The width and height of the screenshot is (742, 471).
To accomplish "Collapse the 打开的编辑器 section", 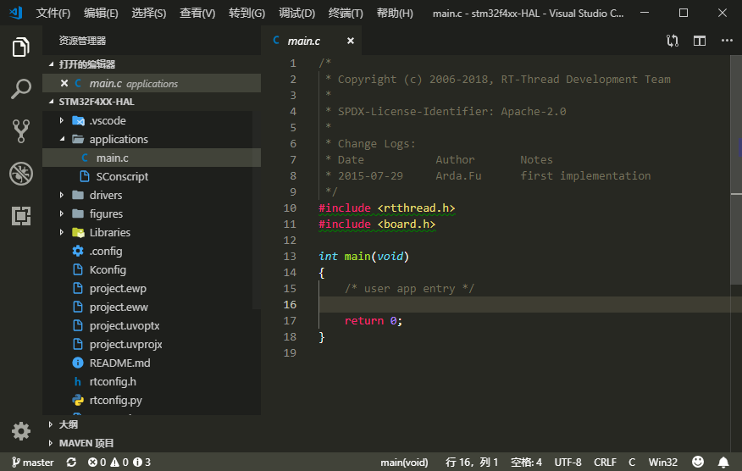I will [152, 64].
